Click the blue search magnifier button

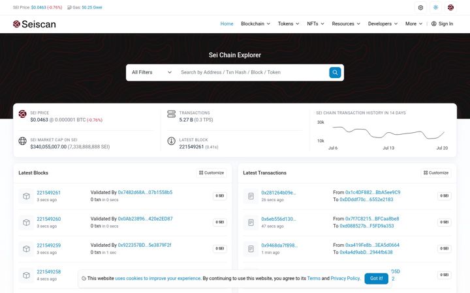[x=335, y=72]
